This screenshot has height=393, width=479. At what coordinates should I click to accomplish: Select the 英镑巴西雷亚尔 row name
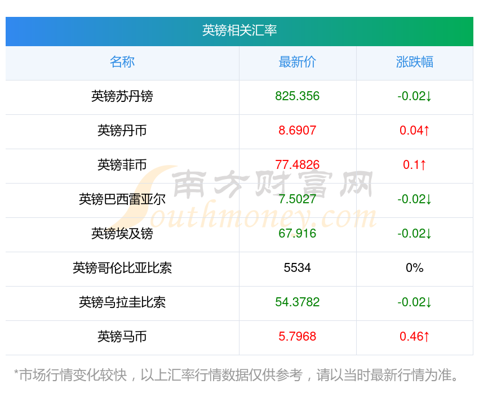click(122, 199)
